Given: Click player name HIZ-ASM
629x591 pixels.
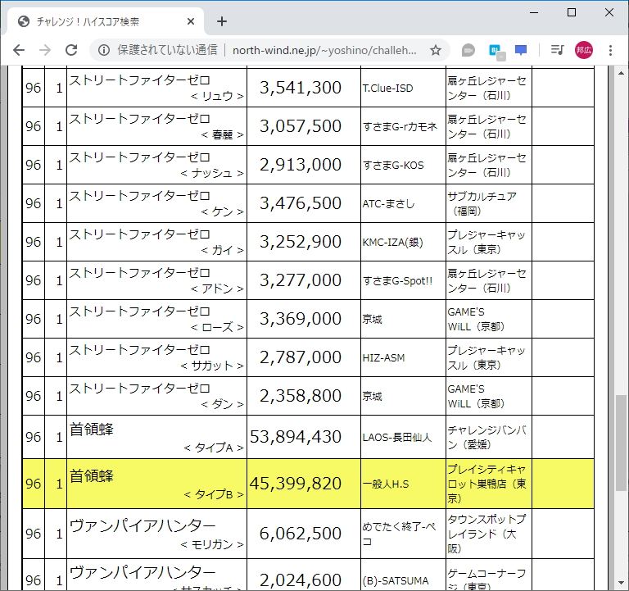Looking at the screenshot, I should (383, 358).
